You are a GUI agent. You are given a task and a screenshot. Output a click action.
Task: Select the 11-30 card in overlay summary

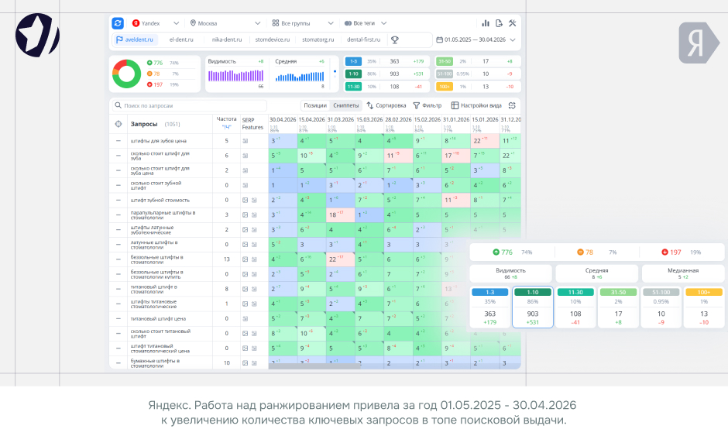575,307
